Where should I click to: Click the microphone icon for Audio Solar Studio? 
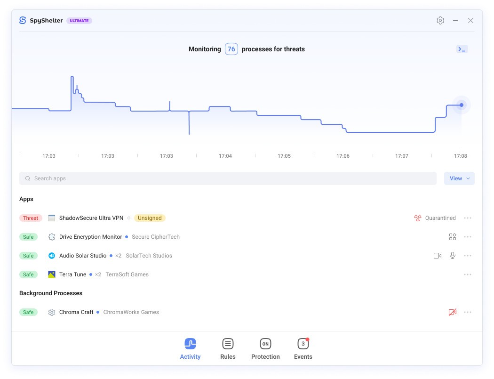pyautogui.click(x=453, y=255)
